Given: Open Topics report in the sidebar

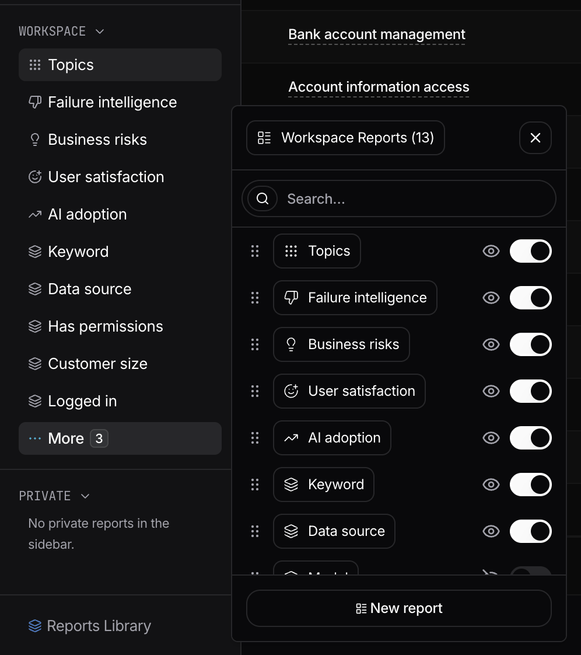Looking at the screenshot, I should coord(120,65).
